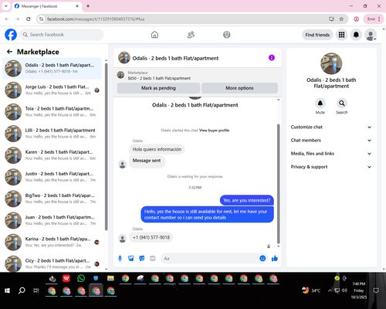Go back from Marketplace chats list
386x309 pixels.
9,52
